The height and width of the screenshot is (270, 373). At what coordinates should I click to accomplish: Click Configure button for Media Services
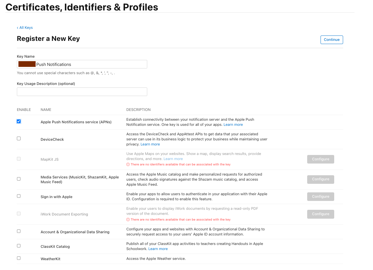click(x=320, y=179)
